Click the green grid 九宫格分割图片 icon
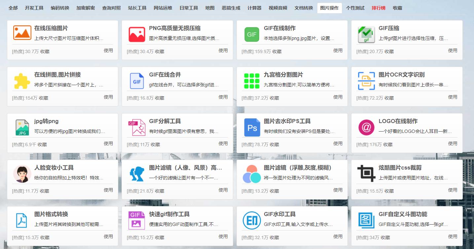 pos(252,81)
